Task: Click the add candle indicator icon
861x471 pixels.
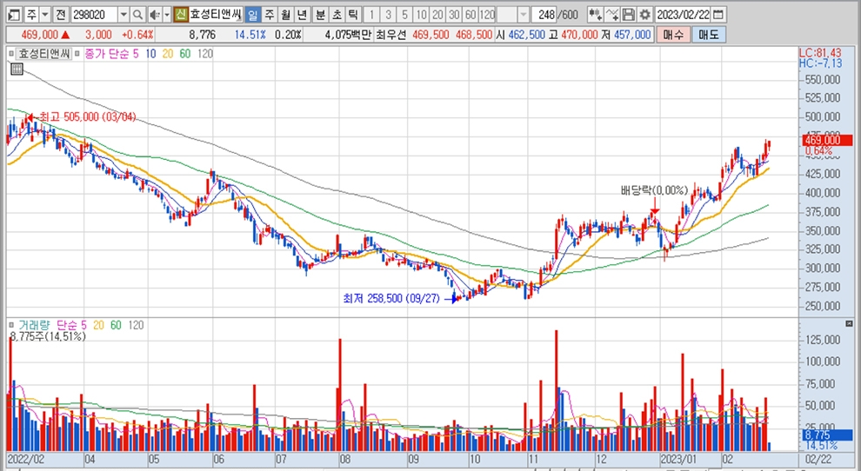Action: [595, 15]
